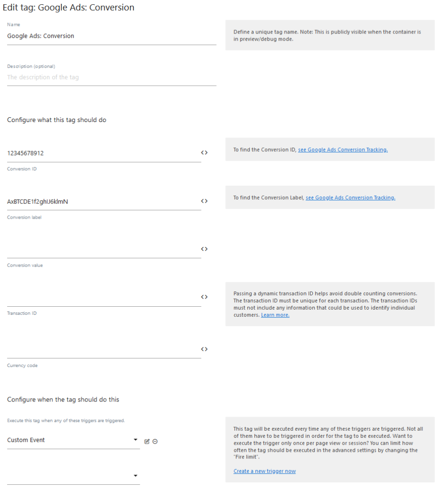This screenshot has height=490, width=440.
Task: Open the variable selector for Currency code
Action: (204, 348)
